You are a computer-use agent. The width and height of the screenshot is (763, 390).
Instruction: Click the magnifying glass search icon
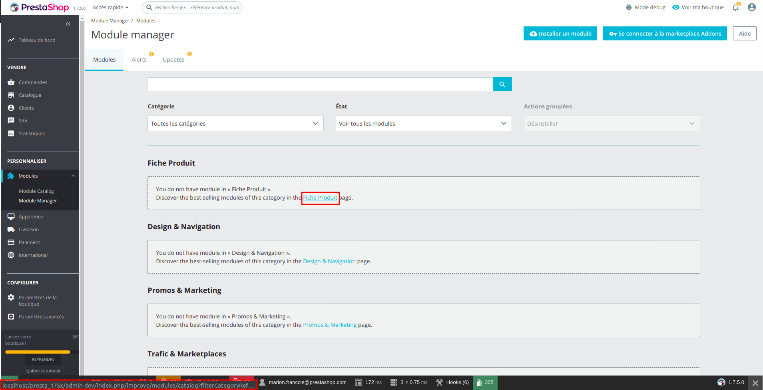(502, 84)
